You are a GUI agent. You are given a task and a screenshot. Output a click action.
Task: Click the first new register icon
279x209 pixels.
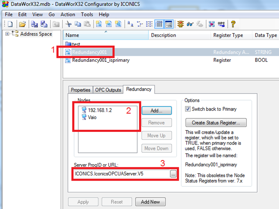point(99,24)
